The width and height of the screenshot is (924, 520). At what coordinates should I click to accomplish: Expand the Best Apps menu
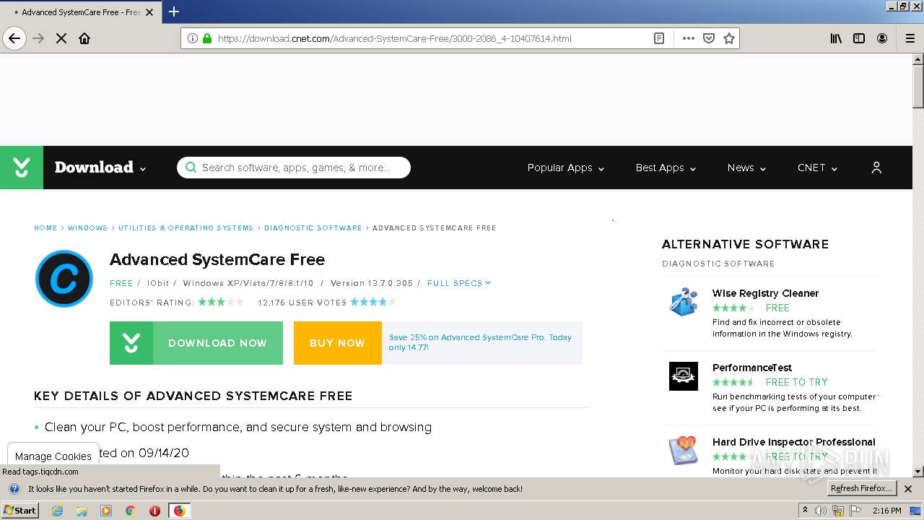tap(666, 168)
